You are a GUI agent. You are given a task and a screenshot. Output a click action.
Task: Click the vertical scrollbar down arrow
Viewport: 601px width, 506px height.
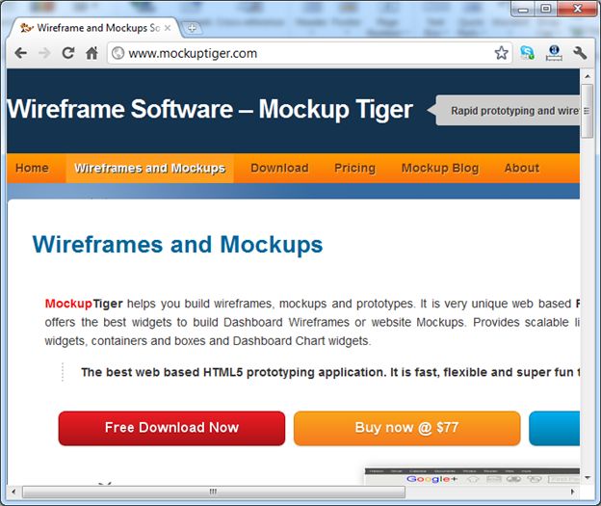pyautogui.click(x=588, y=478)
